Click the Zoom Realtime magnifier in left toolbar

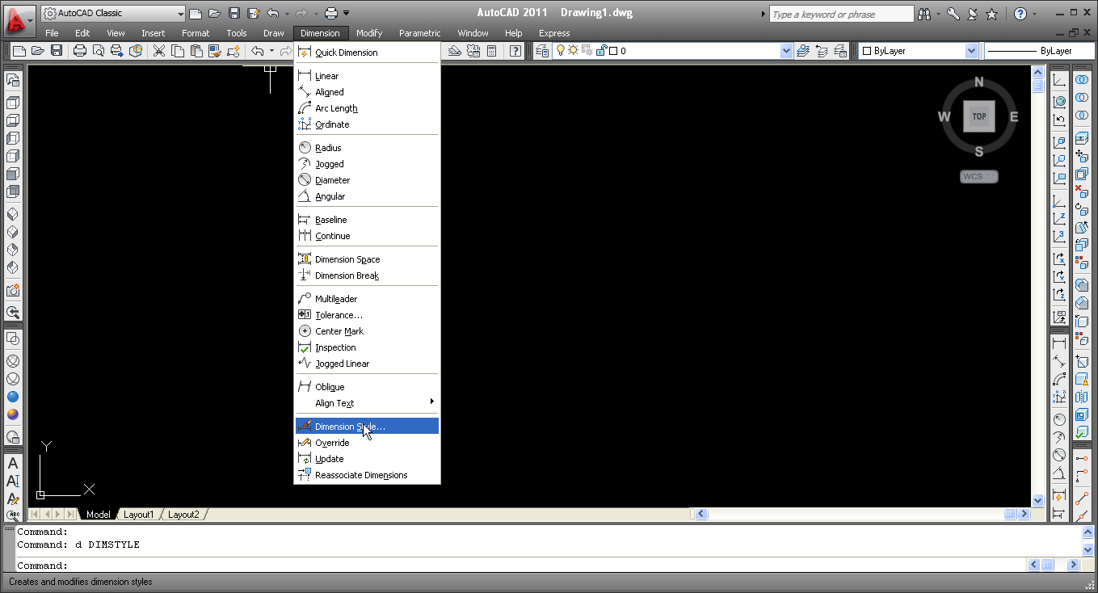(13, 313)
